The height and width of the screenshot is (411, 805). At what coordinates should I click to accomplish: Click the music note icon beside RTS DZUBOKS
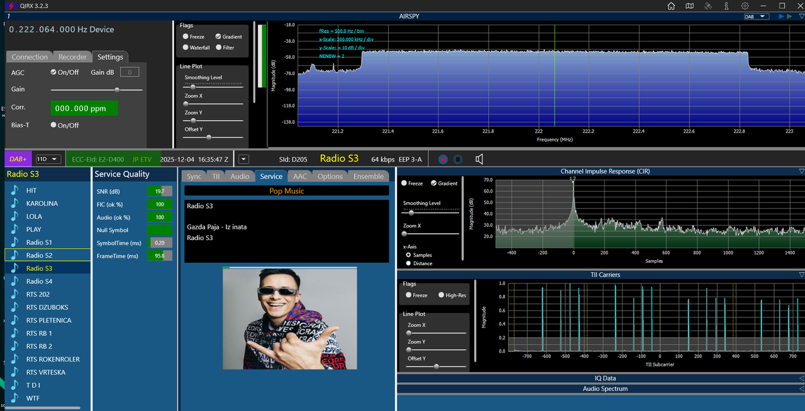point(15,307)
